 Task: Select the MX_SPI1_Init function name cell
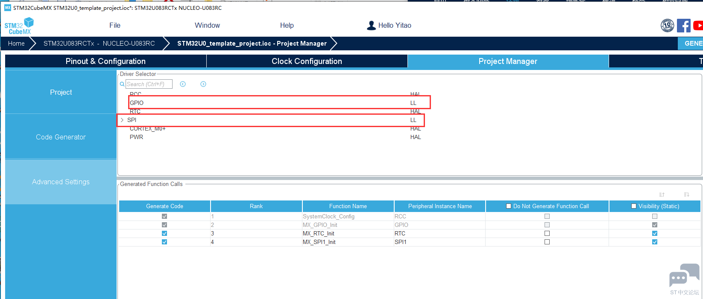click(348, 242)
